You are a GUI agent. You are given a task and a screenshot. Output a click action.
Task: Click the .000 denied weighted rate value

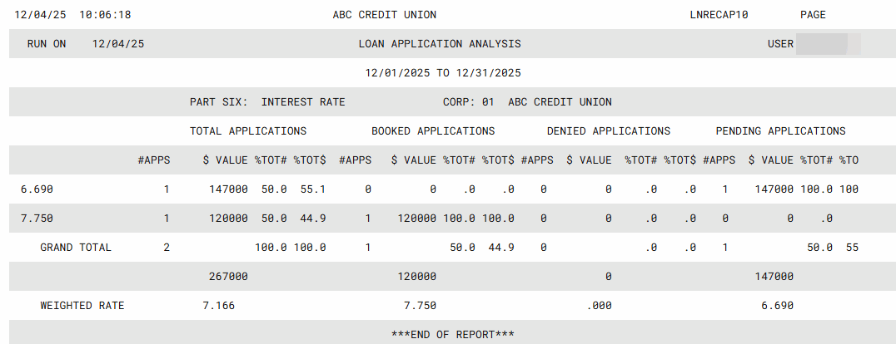[x=599, y=306]
